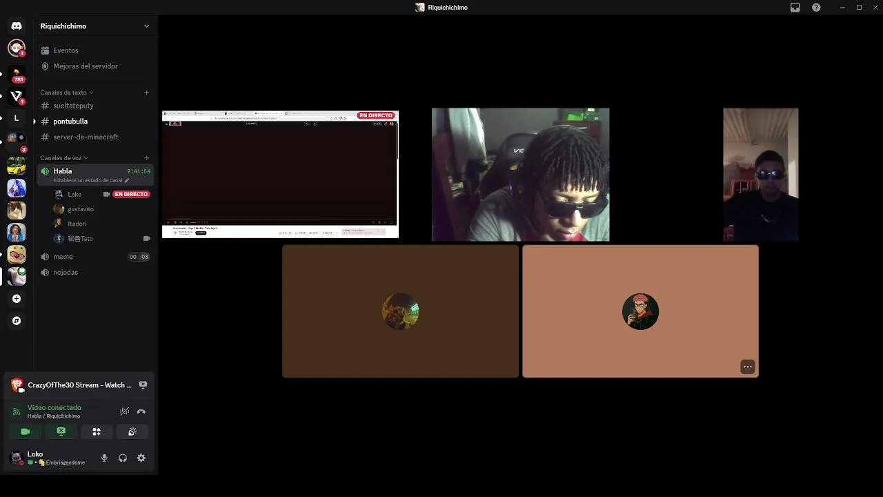Click the 00/03 user limit on meme
Viewport: 883px width, 497px height.
coord(139,257)
